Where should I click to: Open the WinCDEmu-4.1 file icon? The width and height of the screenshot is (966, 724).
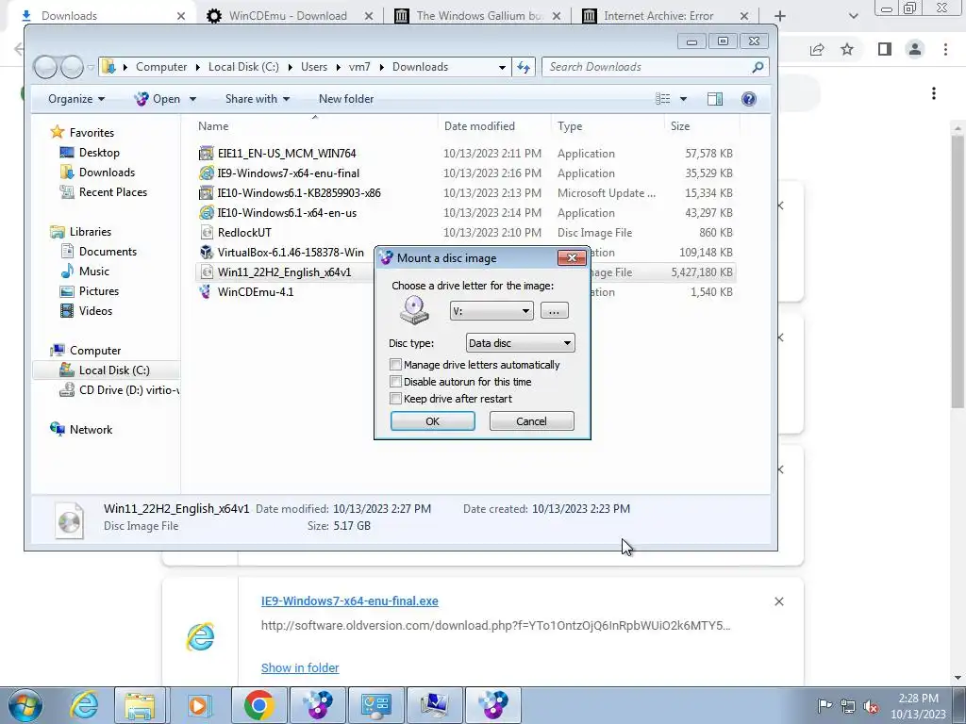point(207,292)
